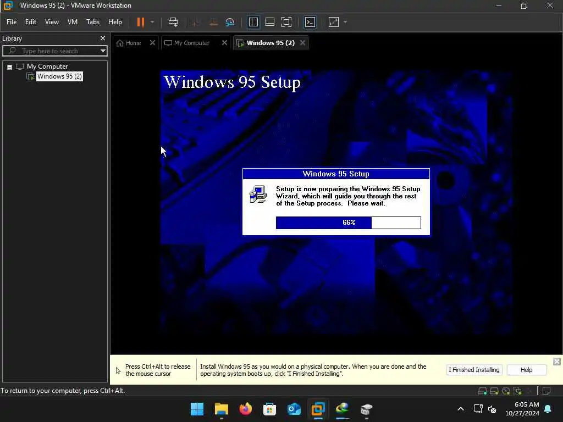Open the File menu
The height and width of the screenshot is (422, 563).
click(x=12, y=22)
